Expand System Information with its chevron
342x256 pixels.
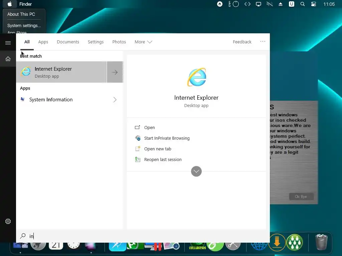115,100
